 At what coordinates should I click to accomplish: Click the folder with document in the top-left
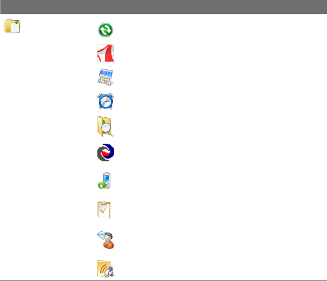pyautogui.click(x=12, y=26)
